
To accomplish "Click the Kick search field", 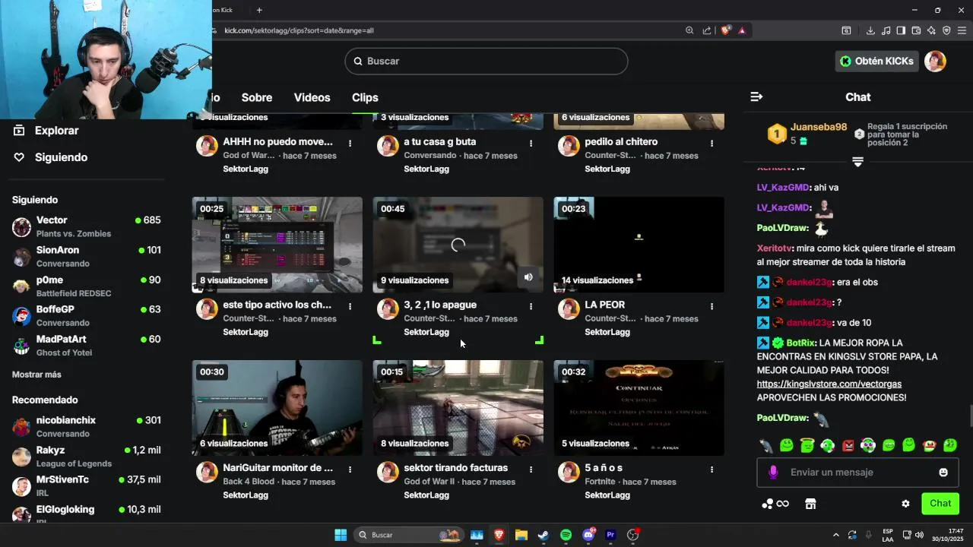I will tap(486, 61).
